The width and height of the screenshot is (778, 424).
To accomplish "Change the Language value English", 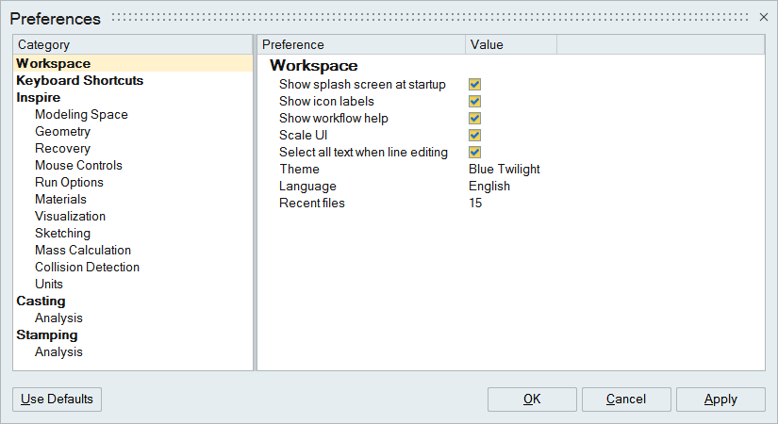I will point(489,186).
